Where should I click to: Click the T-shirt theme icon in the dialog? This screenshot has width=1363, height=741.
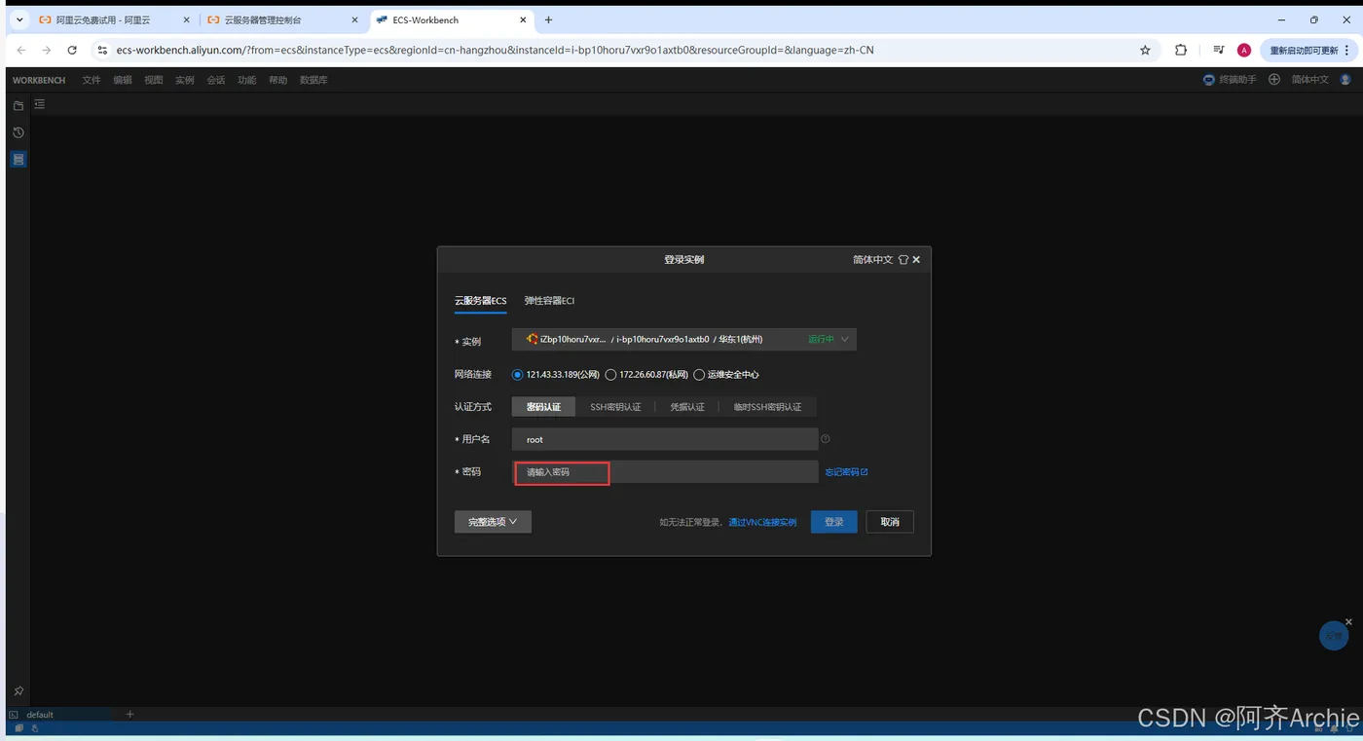coord(903,260)
